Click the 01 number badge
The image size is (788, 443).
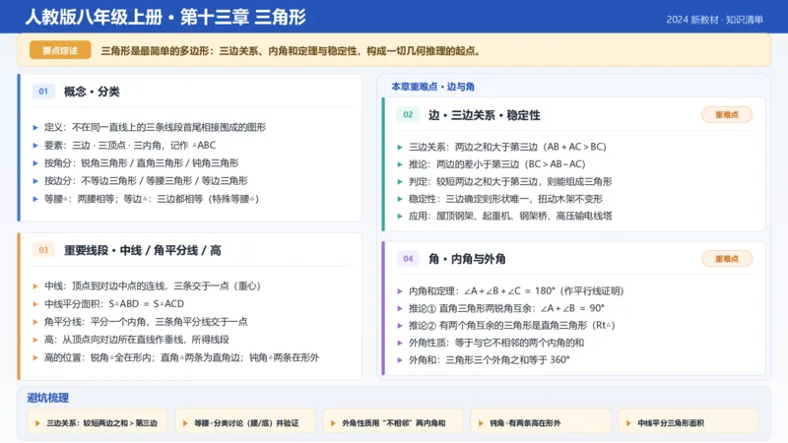pyautogui.click(x=43, y=92)
